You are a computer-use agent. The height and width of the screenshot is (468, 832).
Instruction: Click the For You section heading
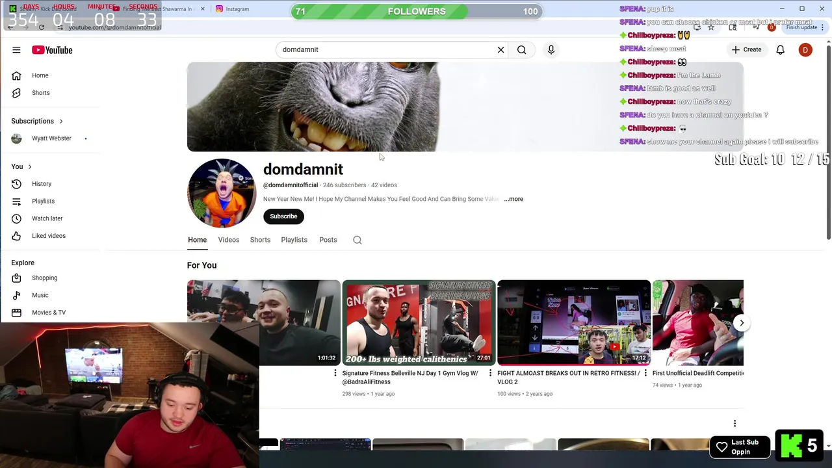pos(201,265)
